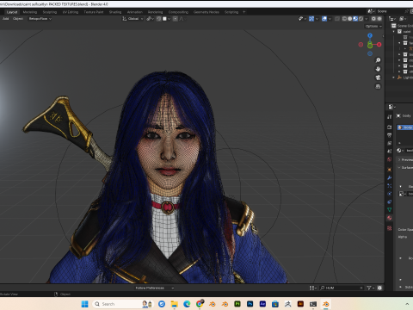Clear the HUM search field
This screenshot has height=310, width=413.
361,288
